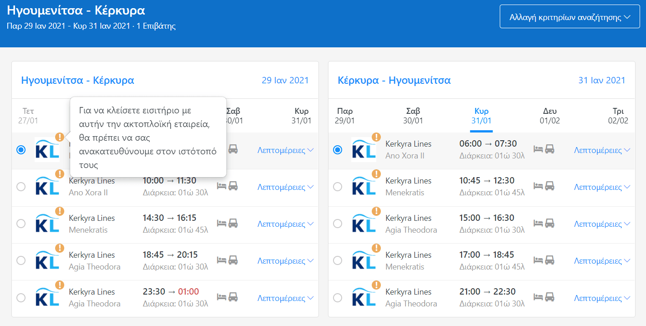Open the Αλλαγή κριτηρίων αναζήτησης dropdown
The image size is (646, 326).
(569, 17)
